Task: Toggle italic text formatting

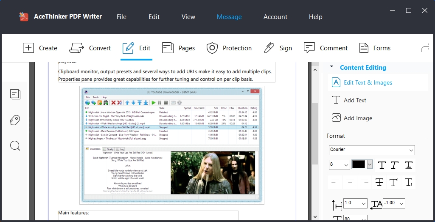Action: pyautogui.click(x=395, y=165)
